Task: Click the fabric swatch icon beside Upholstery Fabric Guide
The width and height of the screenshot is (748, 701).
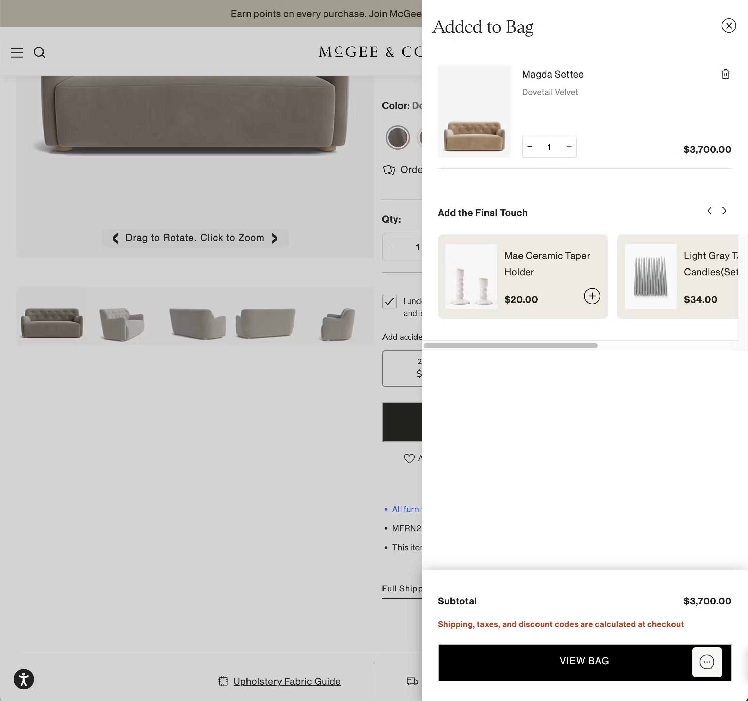Action: coord(223,681)
